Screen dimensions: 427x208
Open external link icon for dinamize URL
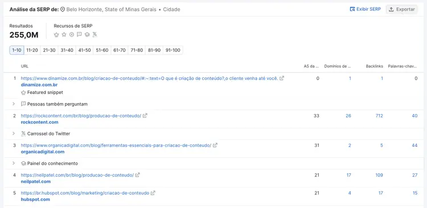tap(282, 78)
